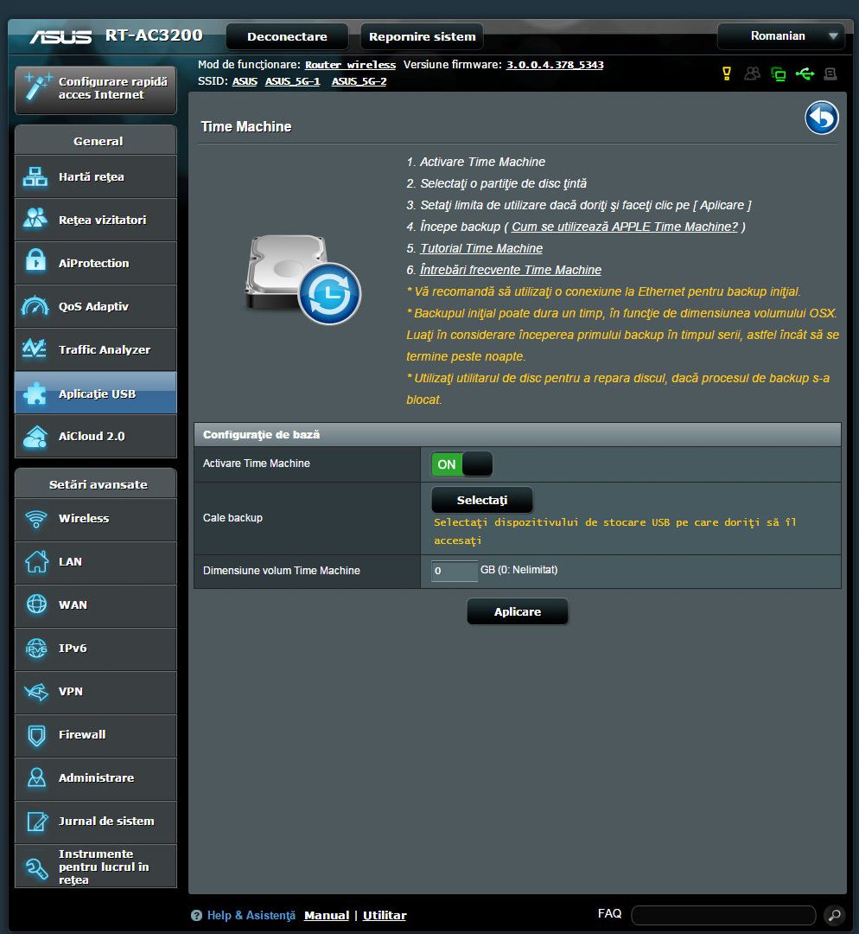Click the Time Machine volume size field
859x934 pixels.
454,571
